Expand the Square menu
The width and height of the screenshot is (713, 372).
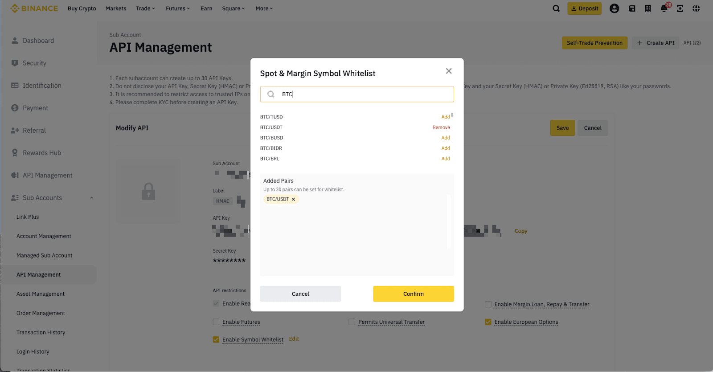234,8
